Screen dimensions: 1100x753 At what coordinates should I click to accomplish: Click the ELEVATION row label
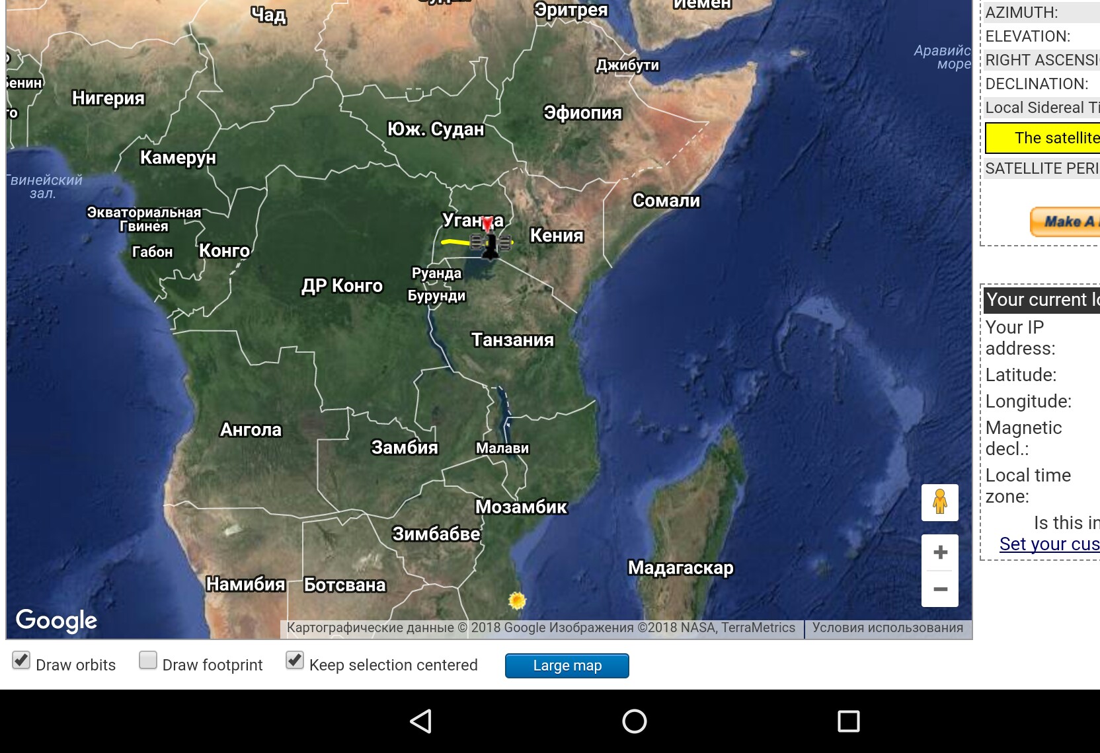click(1028, 36)
